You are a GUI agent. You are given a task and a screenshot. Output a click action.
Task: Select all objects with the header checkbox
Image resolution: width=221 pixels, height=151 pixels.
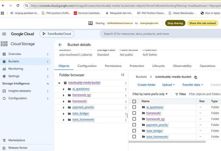point(134,101)
